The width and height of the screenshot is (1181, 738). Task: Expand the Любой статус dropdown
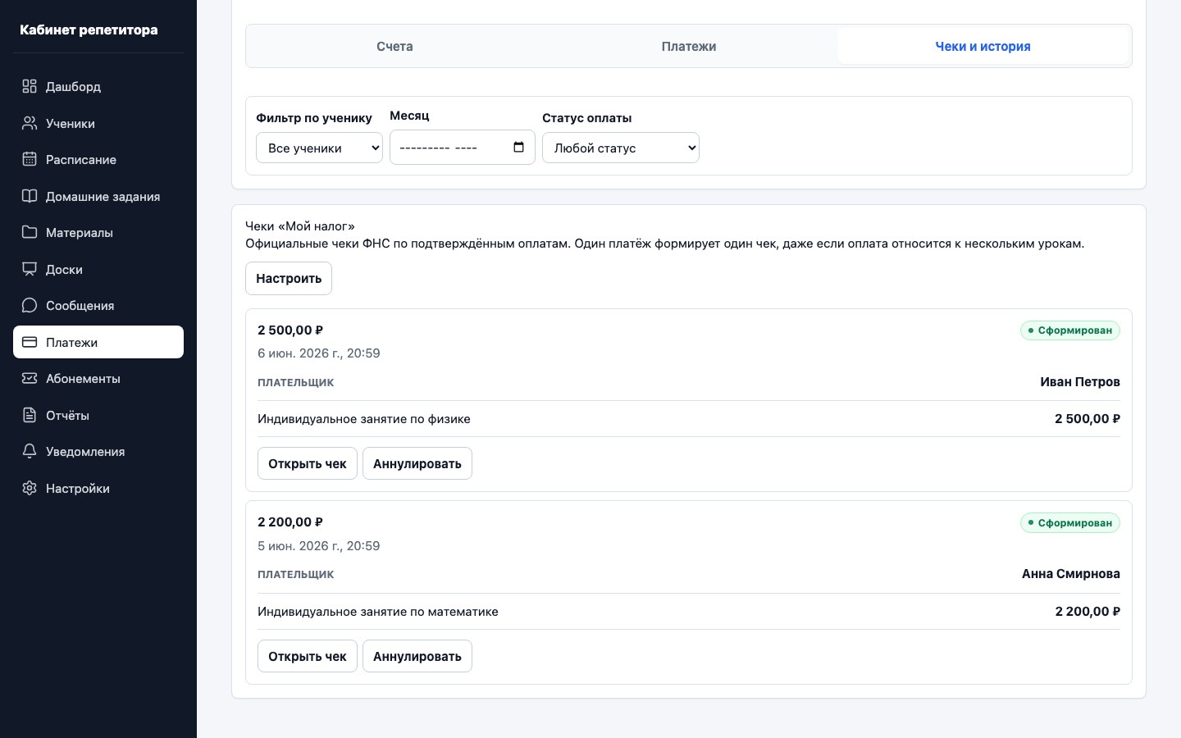[621, 148]
